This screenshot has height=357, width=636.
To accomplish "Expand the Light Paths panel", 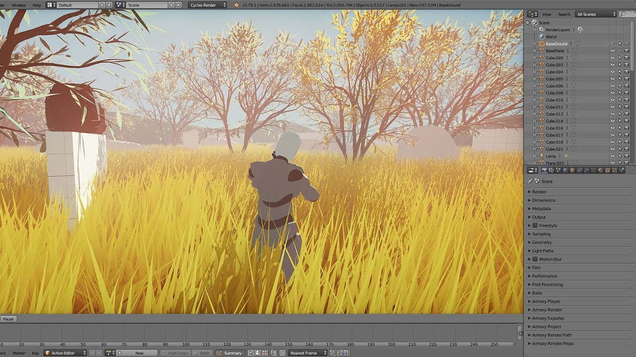I will 579,251.
